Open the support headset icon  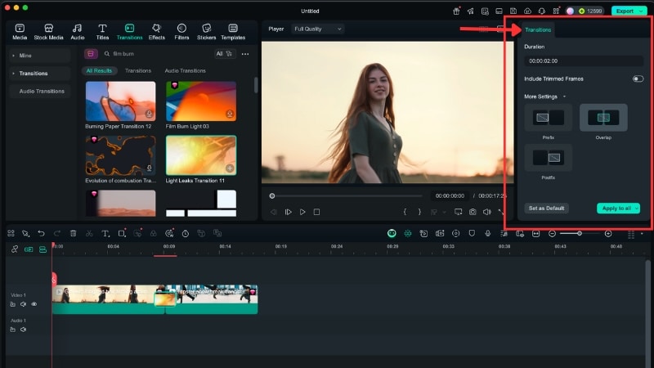pyautogui.click(x=541, y=11)
